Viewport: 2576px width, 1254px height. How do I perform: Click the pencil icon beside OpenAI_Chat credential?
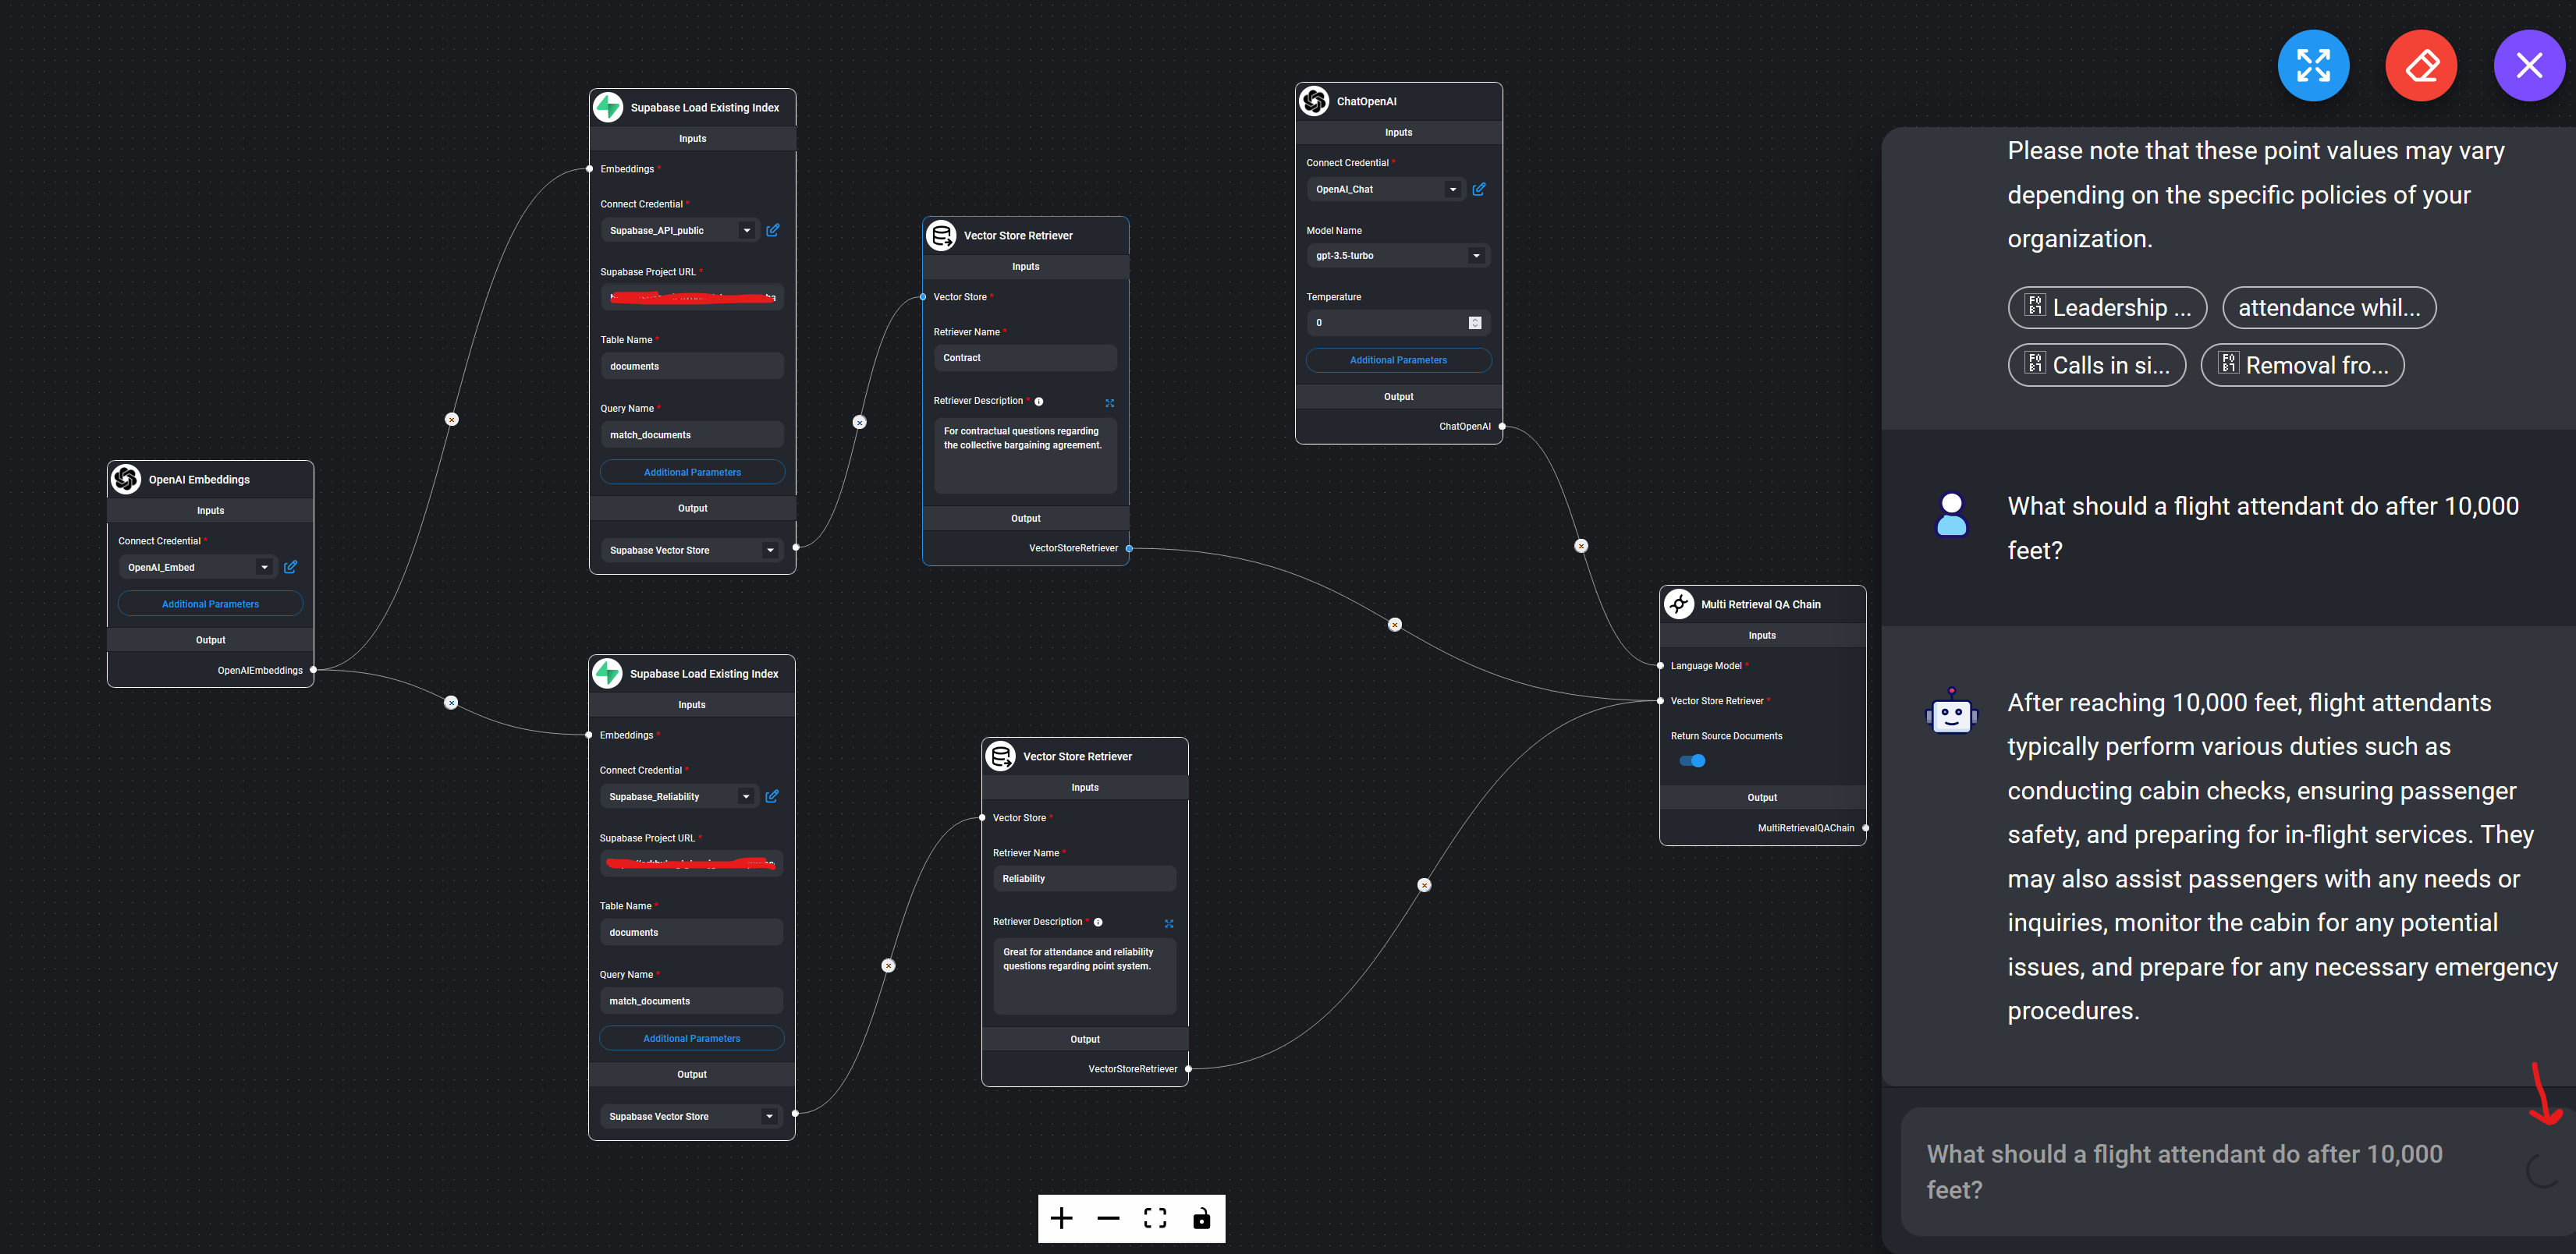pyautogui.click(x=1479, y=188)
